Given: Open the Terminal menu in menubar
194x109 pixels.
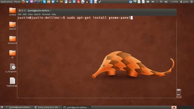Looking at the screenshot, I should tap(46, 14).
